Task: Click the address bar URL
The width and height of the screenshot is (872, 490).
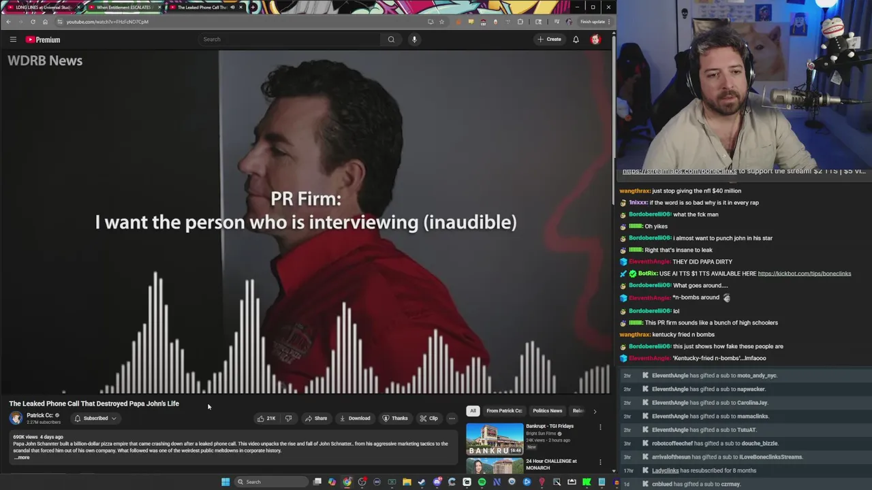Action: point(107,22)
